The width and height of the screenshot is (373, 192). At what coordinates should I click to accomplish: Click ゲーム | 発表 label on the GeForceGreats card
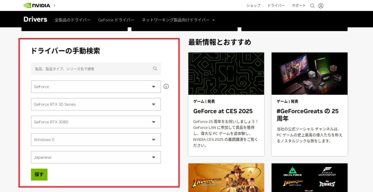click(x=287, y=102)
